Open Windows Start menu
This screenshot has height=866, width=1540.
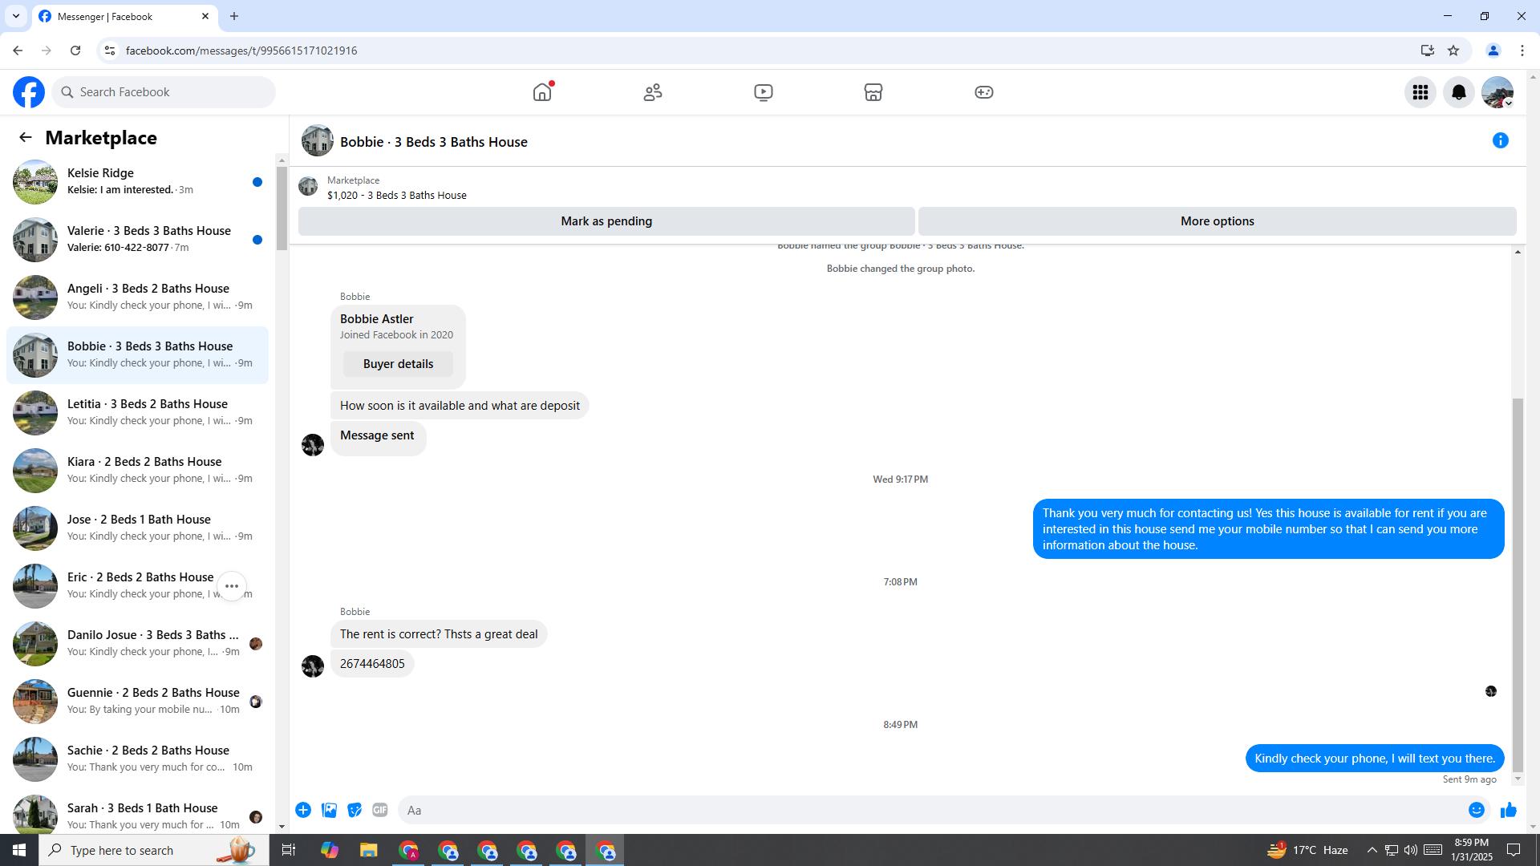[19, 850]
